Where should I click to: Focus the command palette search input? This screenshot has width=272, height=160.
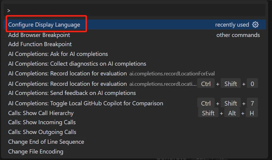coord(134,10)
